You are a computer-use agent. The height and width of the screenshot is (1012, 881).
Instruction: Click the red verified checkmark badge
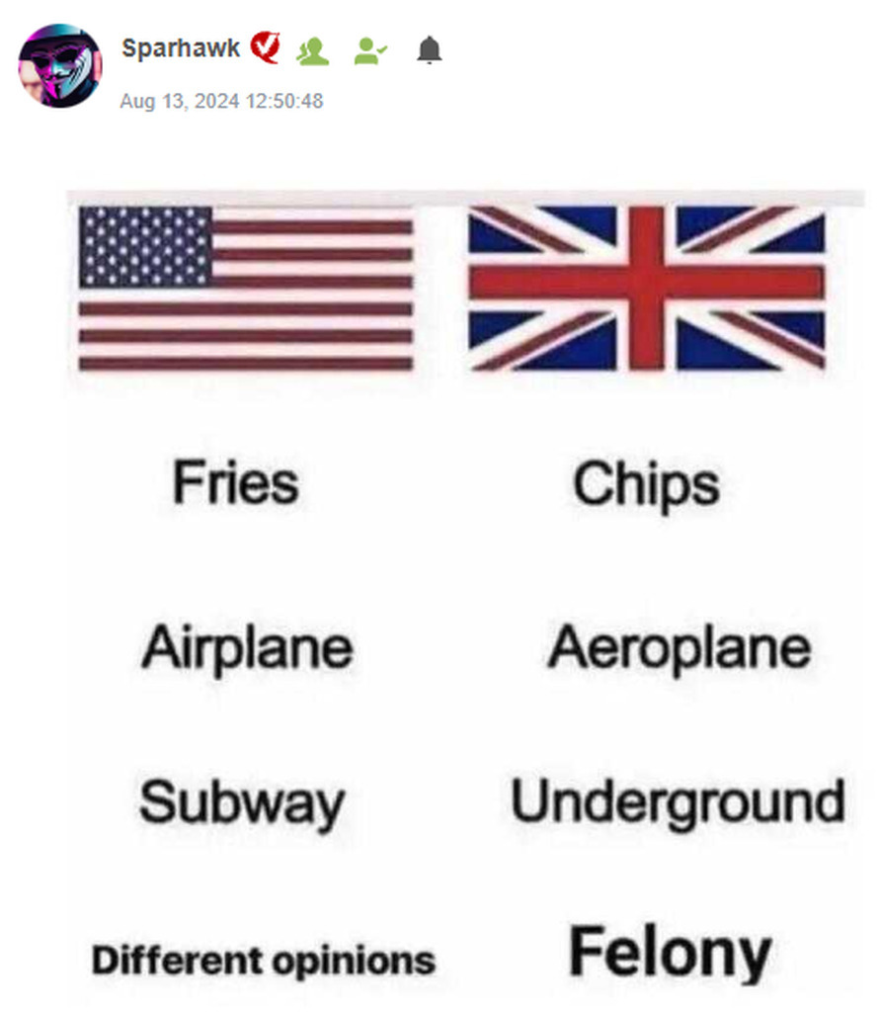[x=265, y=47]
